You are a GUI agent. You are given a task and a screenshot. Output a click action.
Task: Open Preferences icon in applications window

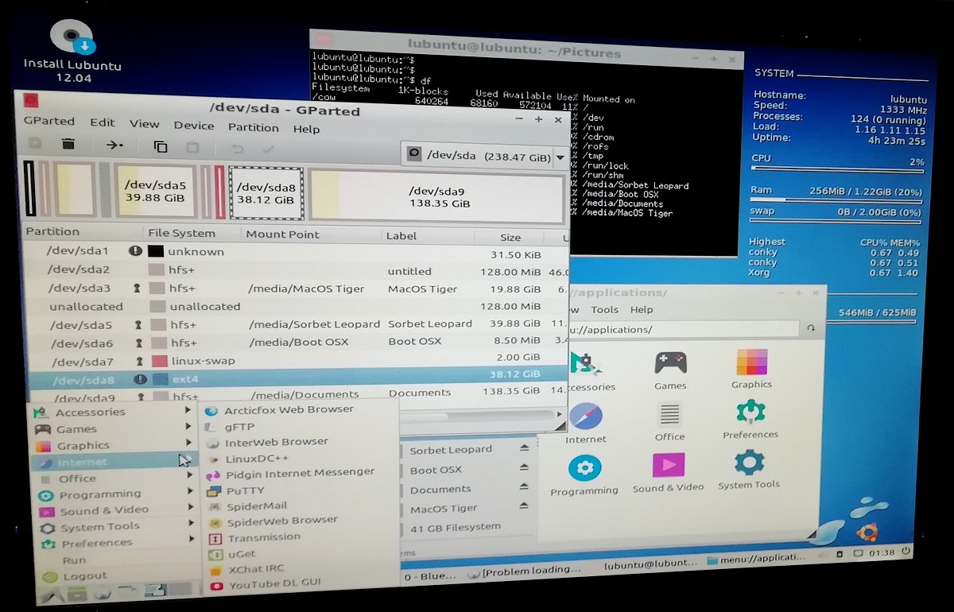(x=750, y=411)
